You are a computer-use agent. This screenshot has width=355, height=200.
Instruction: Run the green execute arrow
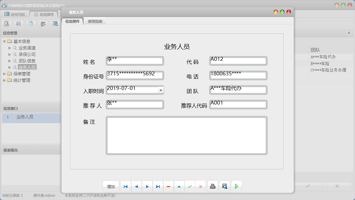pyautogui.click(x=236, y=186)
